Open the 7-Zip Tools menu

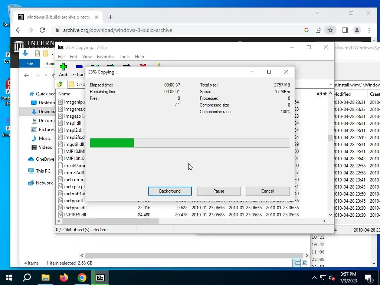click(x=124, y=57)
